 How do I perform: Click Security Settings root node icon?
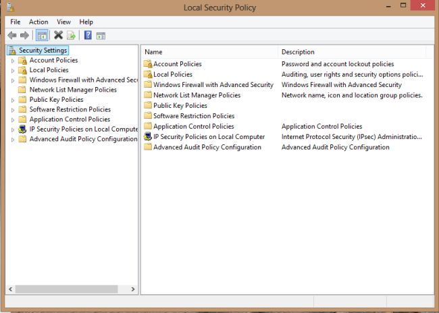(x=12, y=51)
